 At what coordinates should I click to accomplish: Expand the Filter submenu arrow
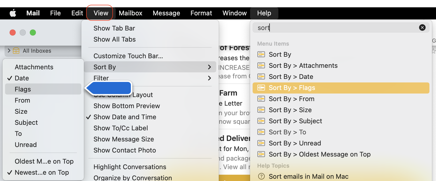click(209, 78)
